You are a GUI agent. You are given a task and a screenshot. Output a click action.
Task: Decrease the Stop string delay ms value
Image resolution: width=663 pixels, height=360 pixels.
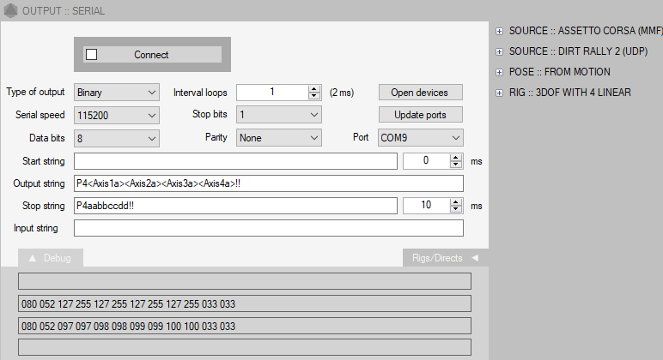click(456, 209)
